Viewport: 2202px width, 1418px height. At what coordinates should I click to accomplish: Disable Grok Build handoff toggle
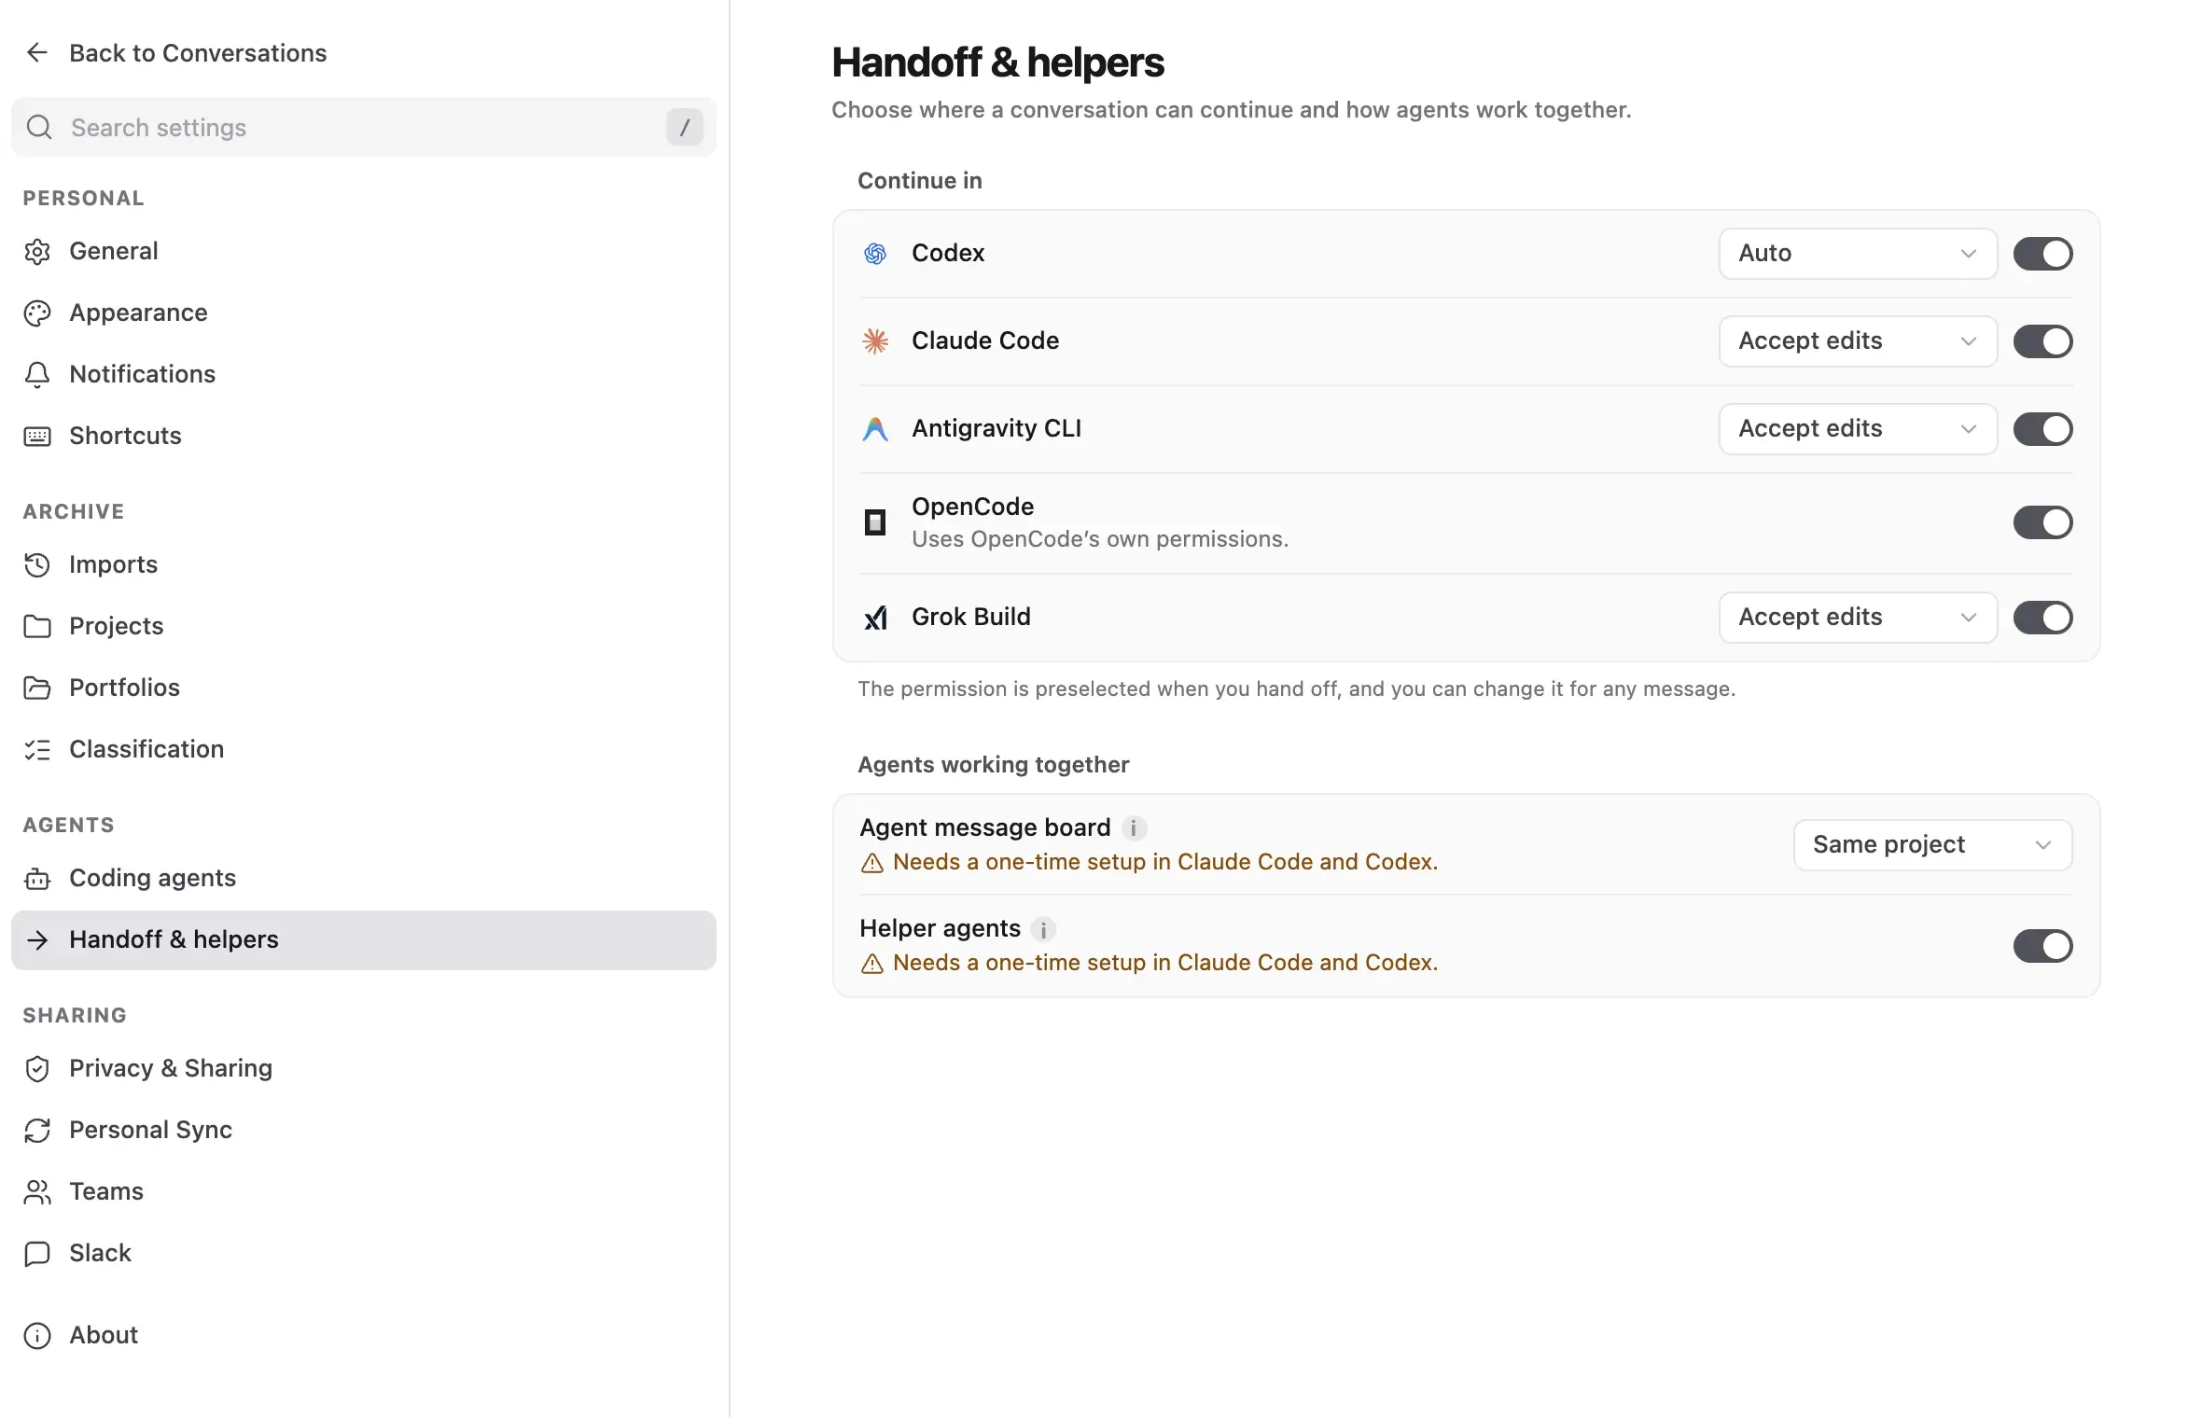pyautogui.click(x=2042, y=618)
